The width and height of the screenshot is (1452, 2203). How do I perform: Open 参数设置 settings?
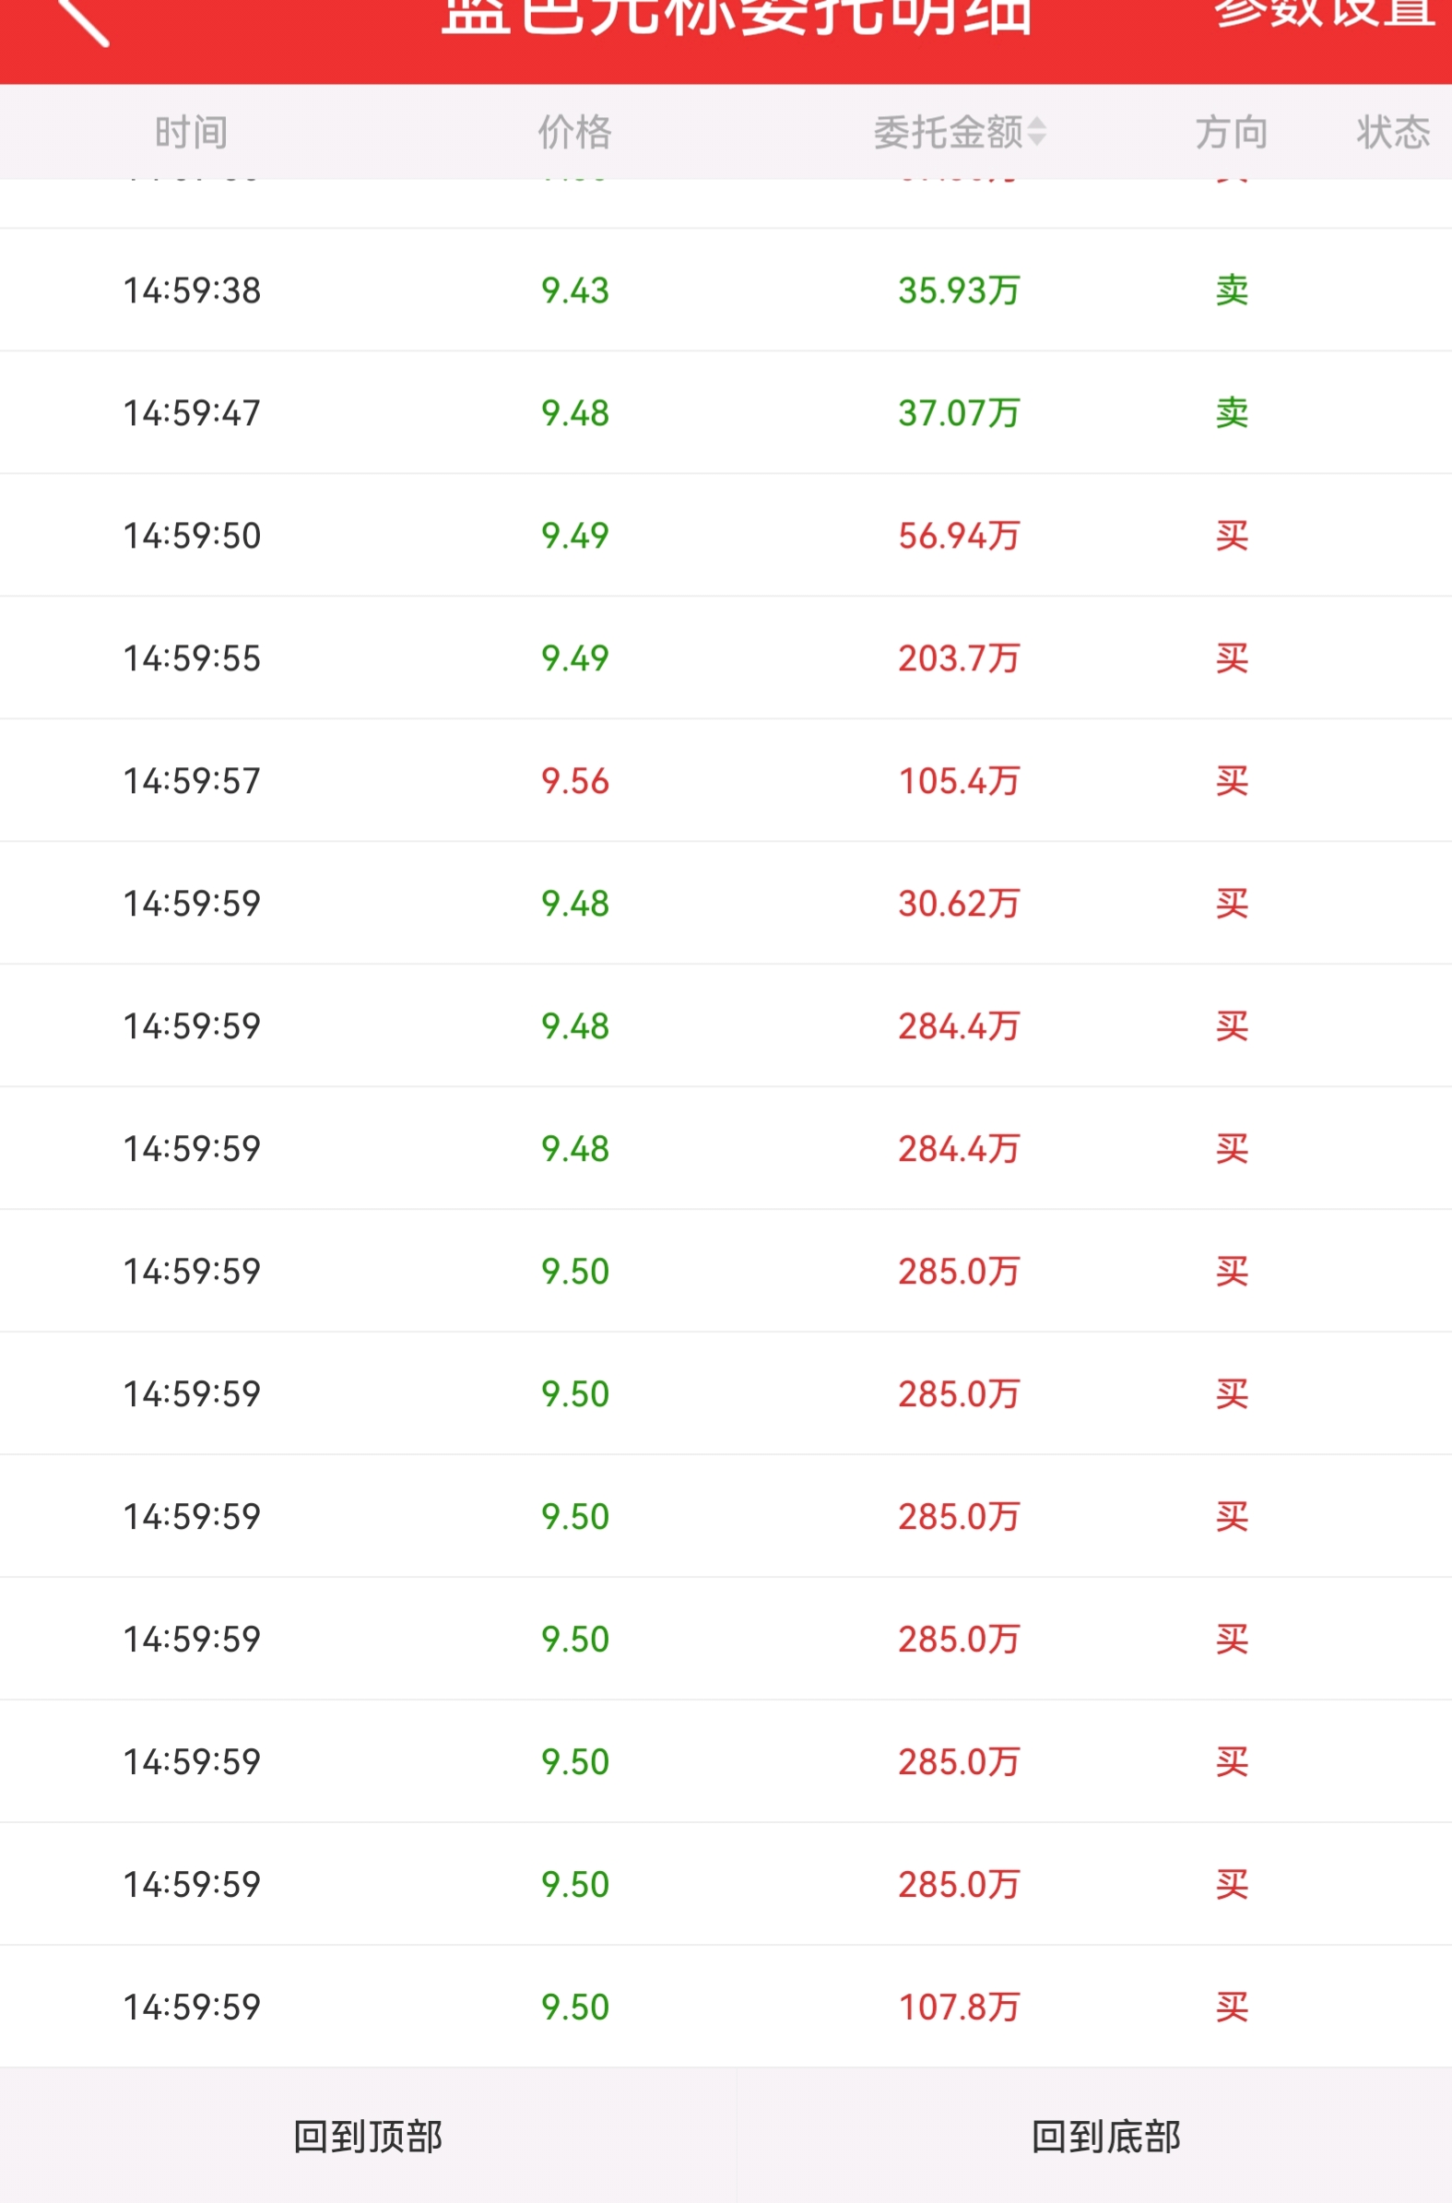point(1324,15)
